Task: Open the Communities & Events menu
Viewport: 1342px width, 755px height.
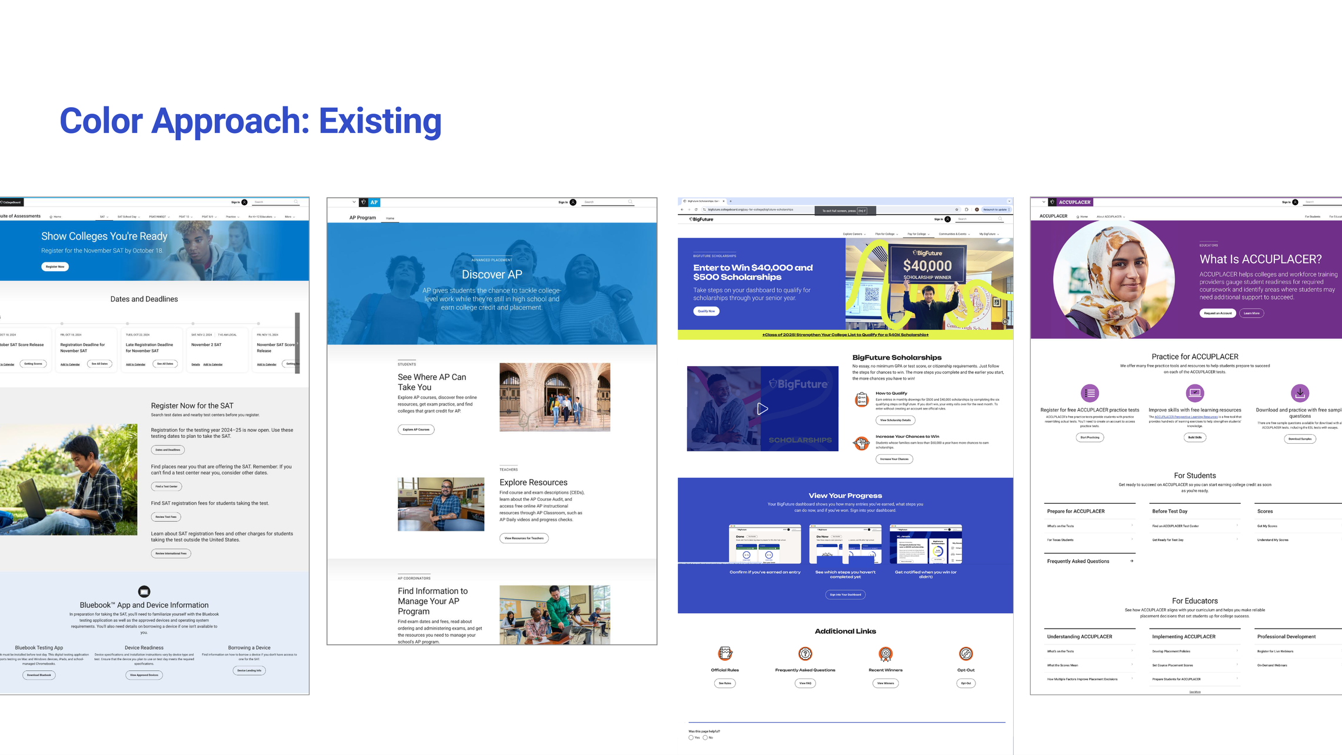Action: coord(954,234)
